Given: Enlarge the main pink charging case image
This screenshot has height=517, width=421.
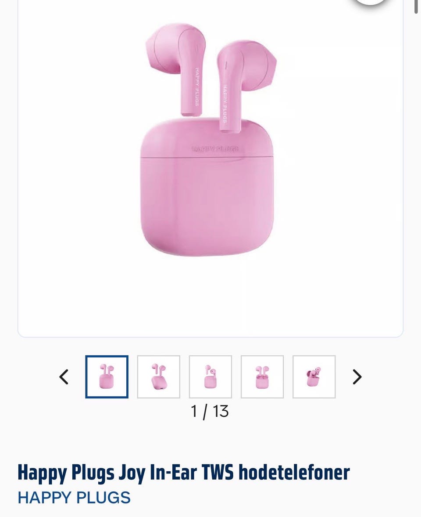Looking at the screenshot, I should pos(207,186).
